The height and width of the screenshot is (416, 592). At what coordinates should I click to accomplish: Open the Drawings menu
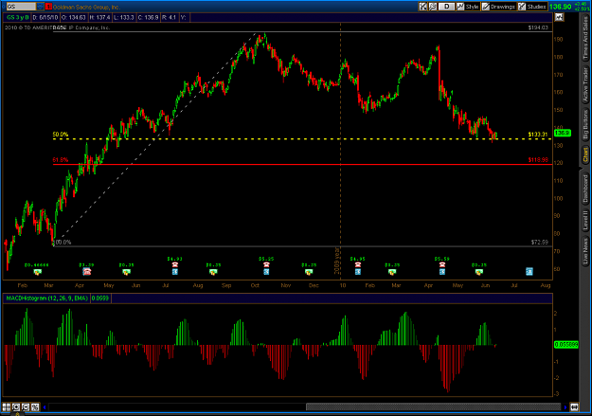click(499, 6)
